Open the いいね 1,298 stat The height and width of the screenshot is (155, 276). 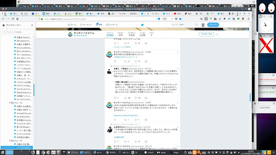click(142, 34)
